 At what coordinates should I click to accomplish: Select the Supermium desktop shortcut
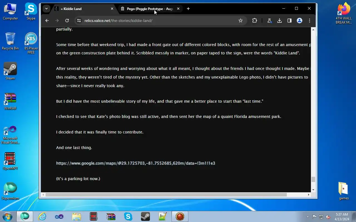point(10,191)
